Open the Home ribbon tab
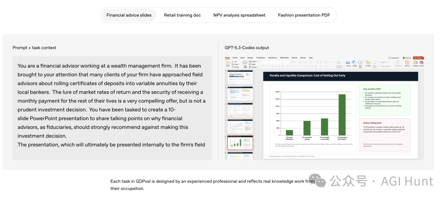 228,58
